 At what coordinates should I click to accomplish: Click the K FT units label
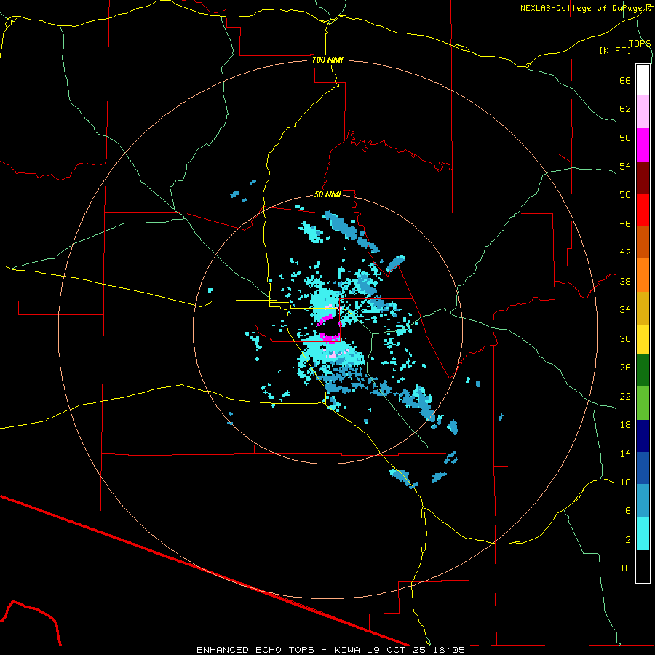[615, 50]
